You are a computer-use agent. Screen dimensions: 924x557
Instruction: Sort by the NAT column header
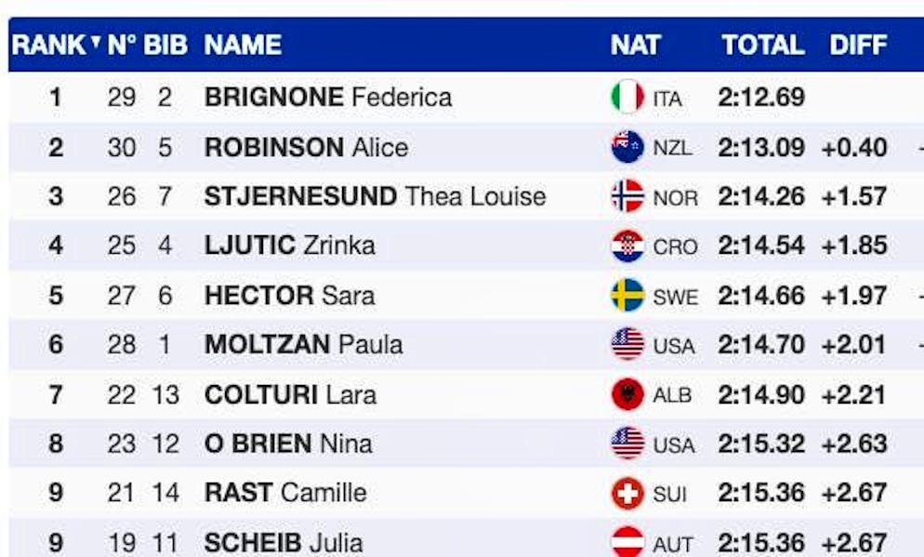point(636,45)
